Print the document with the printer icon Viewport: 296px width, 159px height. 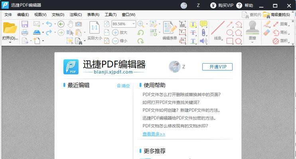[x=25, y=32]
